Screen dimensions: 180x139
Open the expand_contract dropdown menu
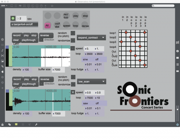pos(91,38)
